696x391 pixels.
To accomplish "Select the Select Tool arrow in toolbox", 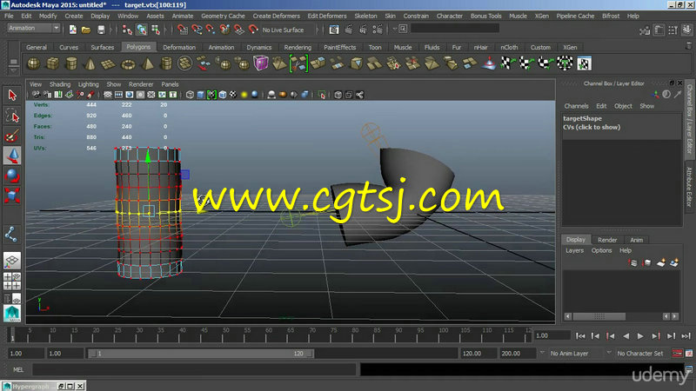I will pyautogui.click(x=12, y=95).
